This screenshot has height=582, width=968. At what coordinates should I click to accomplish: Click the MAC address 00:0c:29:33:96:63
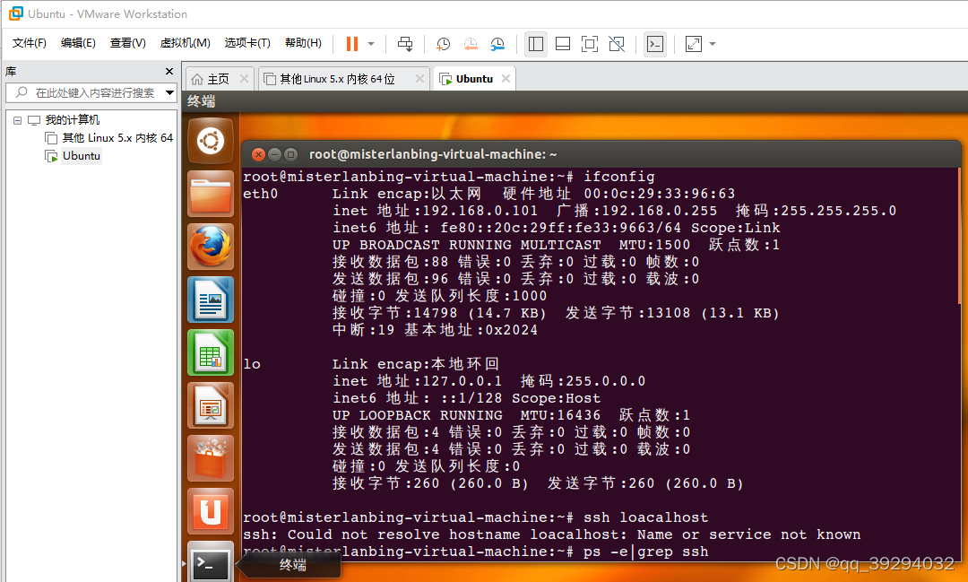tap(660, 194)
